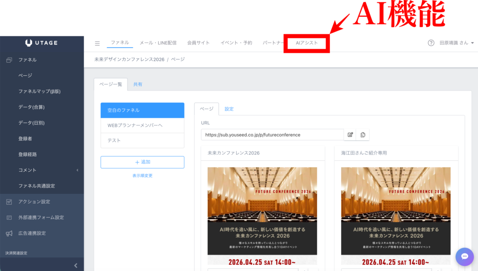The height and width of the screenshot is (271, 478).
Task: Collapse sidebar with bottom chevron arrow
Action: [x=76, y=265]
